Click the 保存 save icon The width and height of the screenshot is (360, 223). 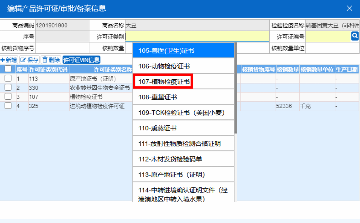[29, 59]
